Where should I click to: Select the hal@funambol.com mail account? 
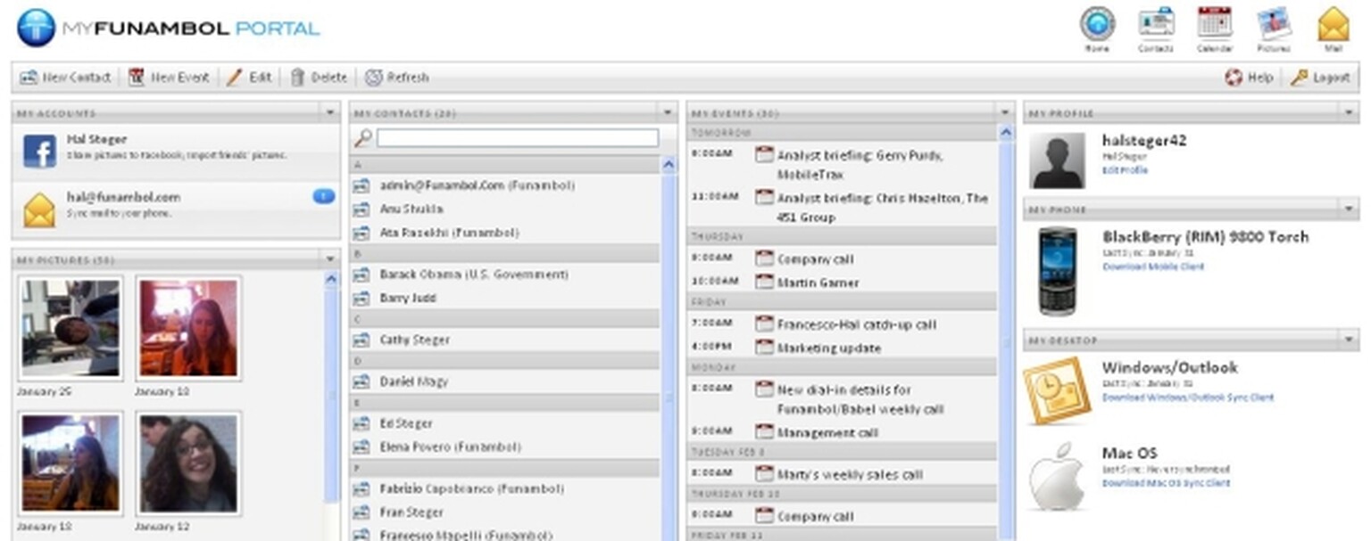click(x=176, y=210)
